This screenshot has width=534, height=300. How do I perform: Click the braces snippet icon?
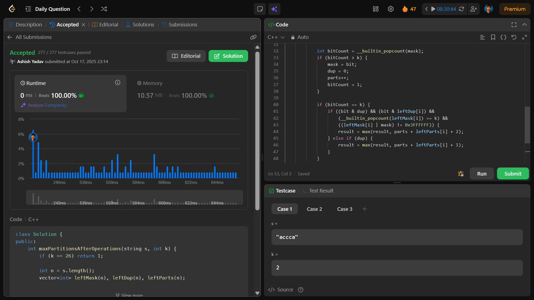503,37
